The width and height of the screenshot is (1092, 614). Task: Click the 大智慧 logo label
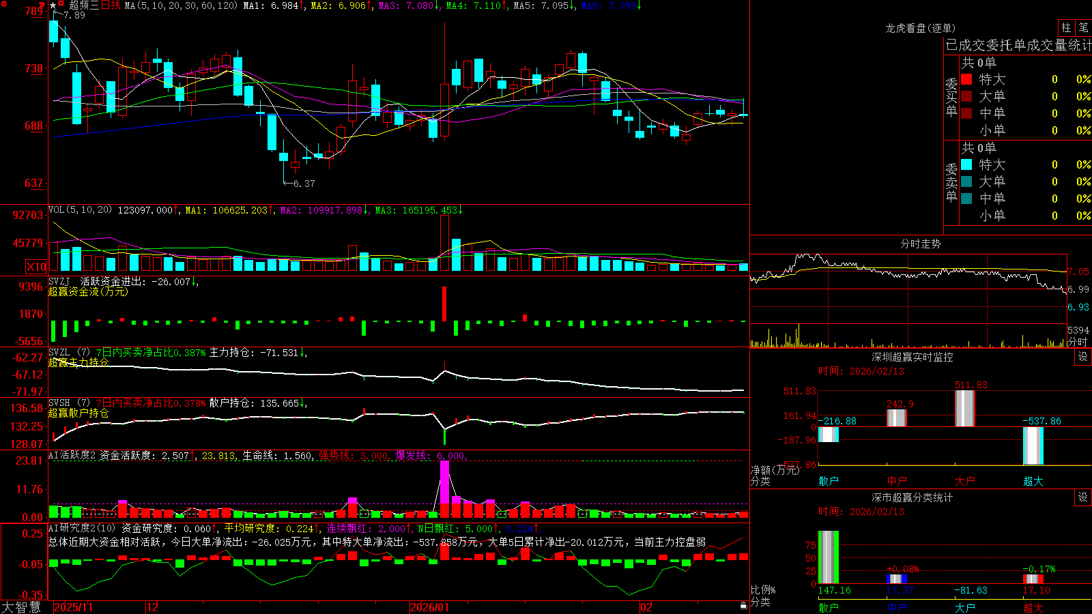click(21, 606)
